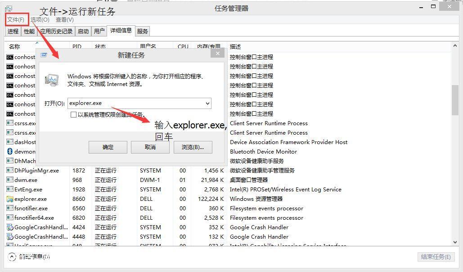Open the 选项(O) menu
The image size is (463, 272).
40,20
